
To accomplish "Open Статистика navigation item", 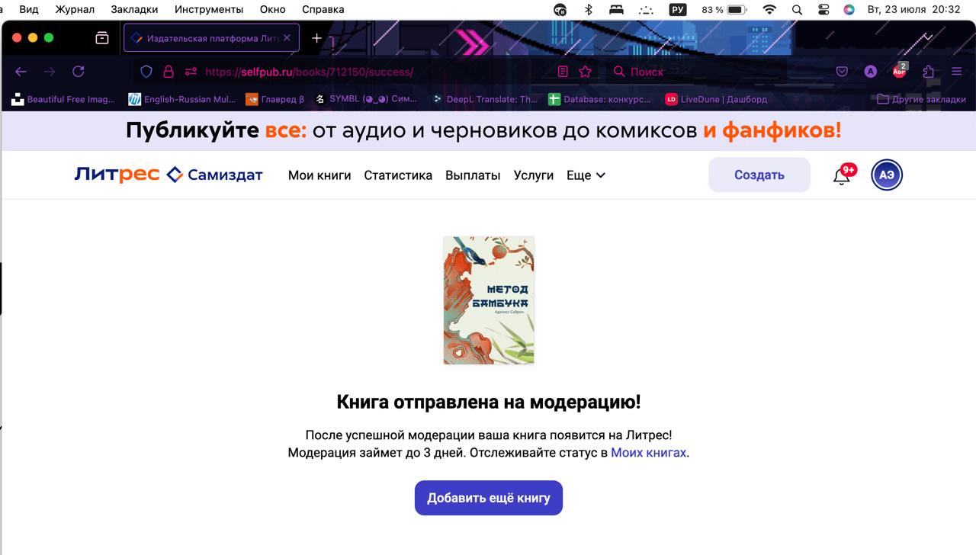I will click(x=398, y=175).
